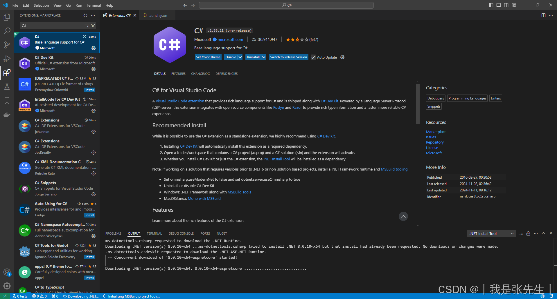Toggle Auto Update checkbox
This screenshot has width=557, height=299.
point(313,57)
